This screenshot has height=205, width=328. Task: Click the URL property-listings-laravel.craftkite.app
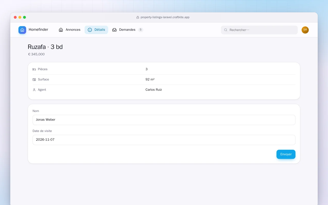tap(165, 17)
